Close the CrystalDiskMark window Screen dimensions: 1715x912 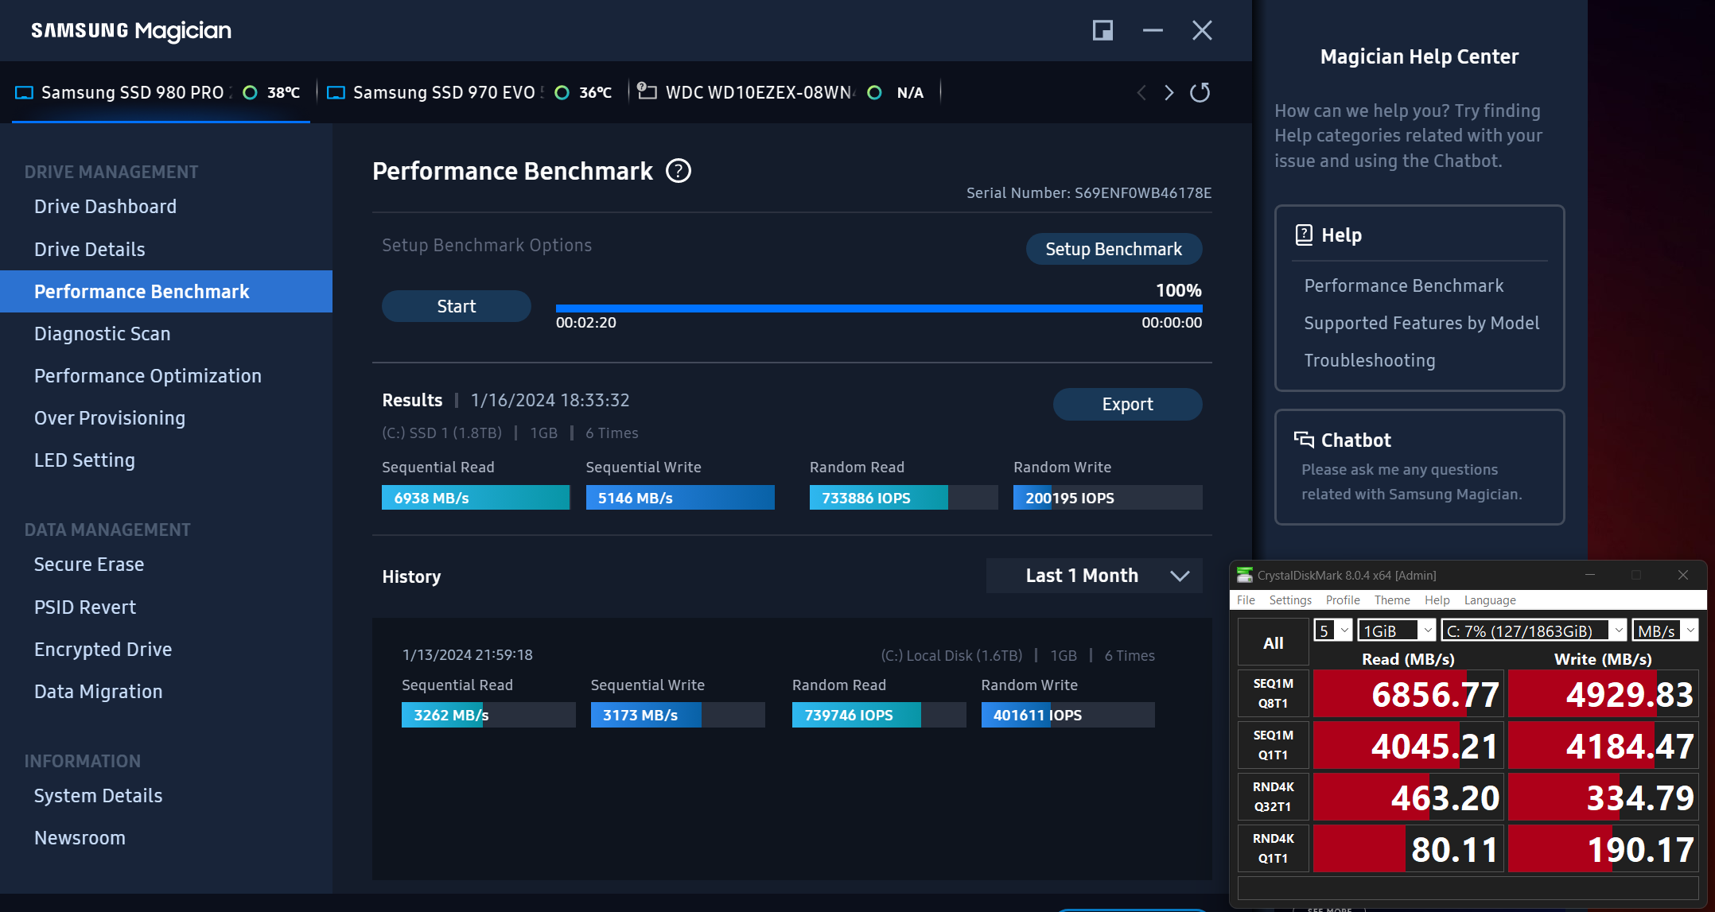1683,575
